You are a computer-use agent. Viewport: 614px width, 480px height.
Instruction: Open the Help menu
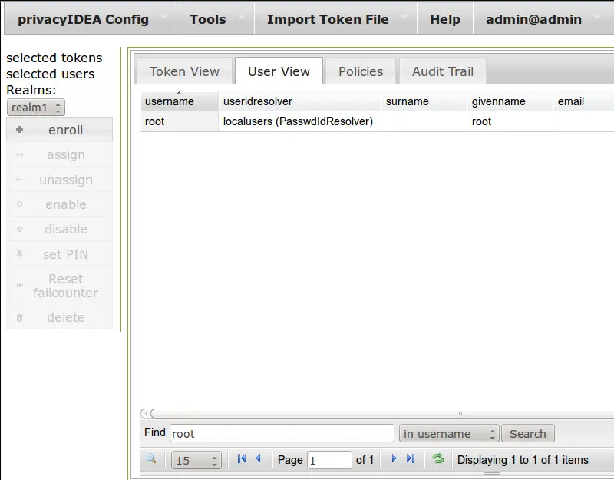(x=445, y=19)
